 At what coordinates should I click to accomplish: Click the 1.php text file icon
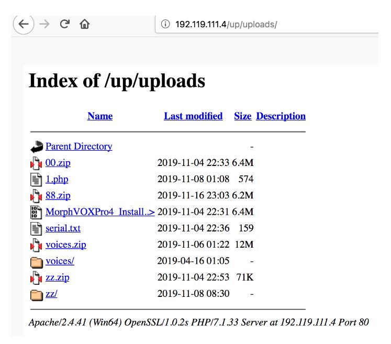point(36,180)
